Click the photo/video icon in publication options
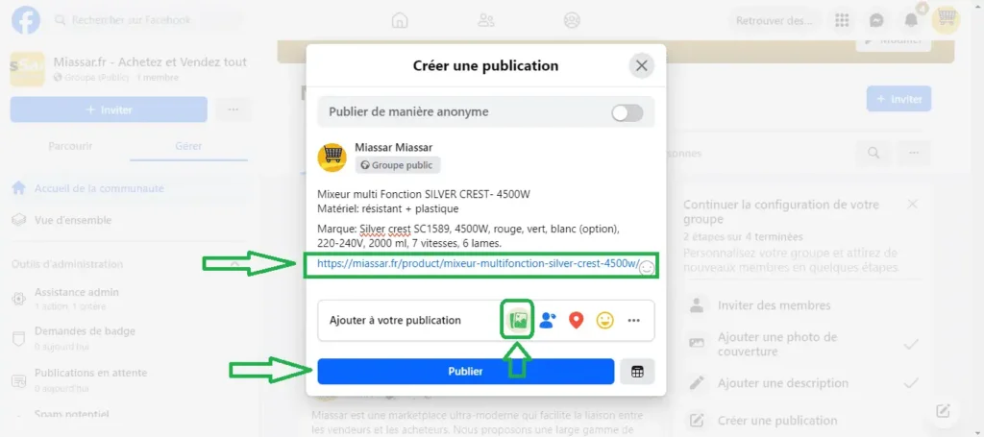The width and height of the screenshot is (984, 437). tap(519, 321)
